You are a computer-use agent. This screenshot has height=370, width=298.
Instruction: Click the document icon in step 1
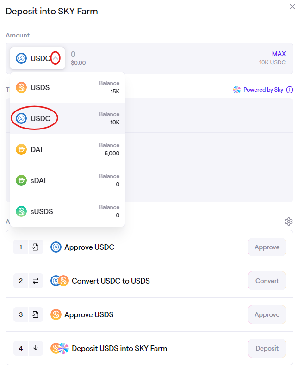[x=36, y=247]
